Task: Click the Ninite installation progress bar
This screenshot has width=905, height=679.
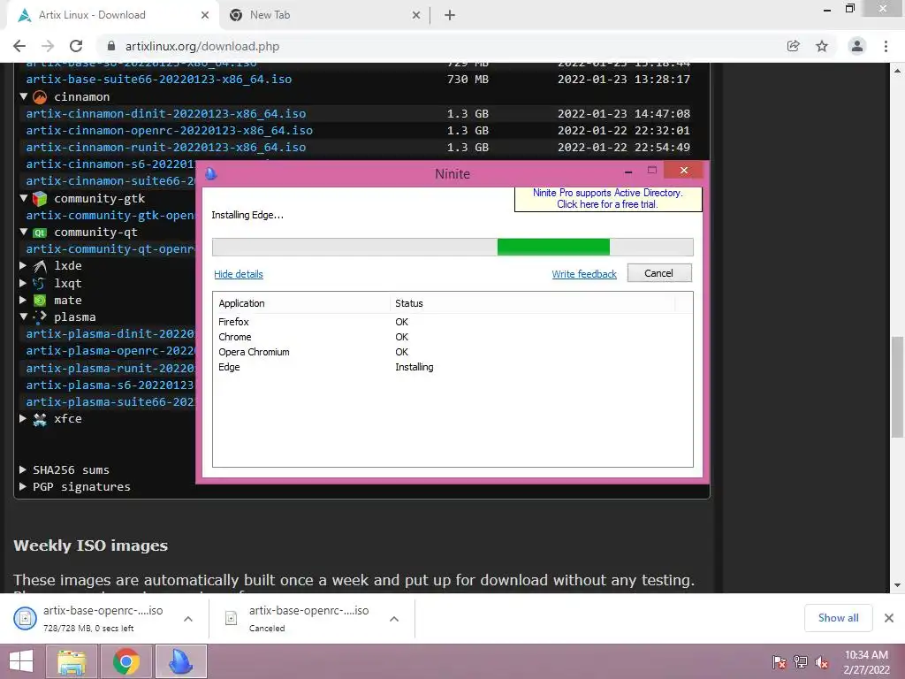Action: point(452,248)
